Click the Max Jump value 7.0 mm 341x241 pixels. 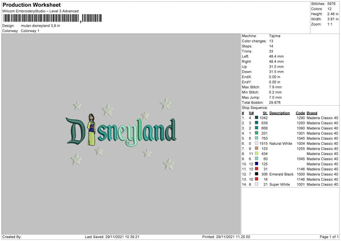[x=275, y=97]
